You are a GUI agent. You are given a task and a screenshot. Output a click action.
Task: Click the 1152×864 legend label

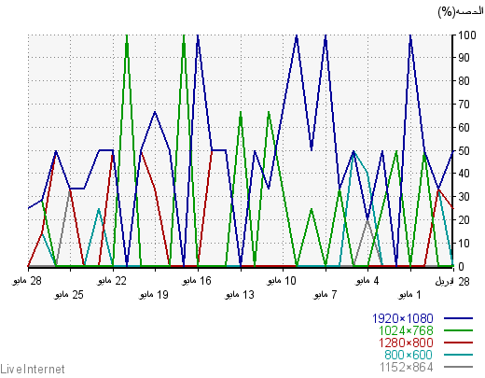coord(406,367)
